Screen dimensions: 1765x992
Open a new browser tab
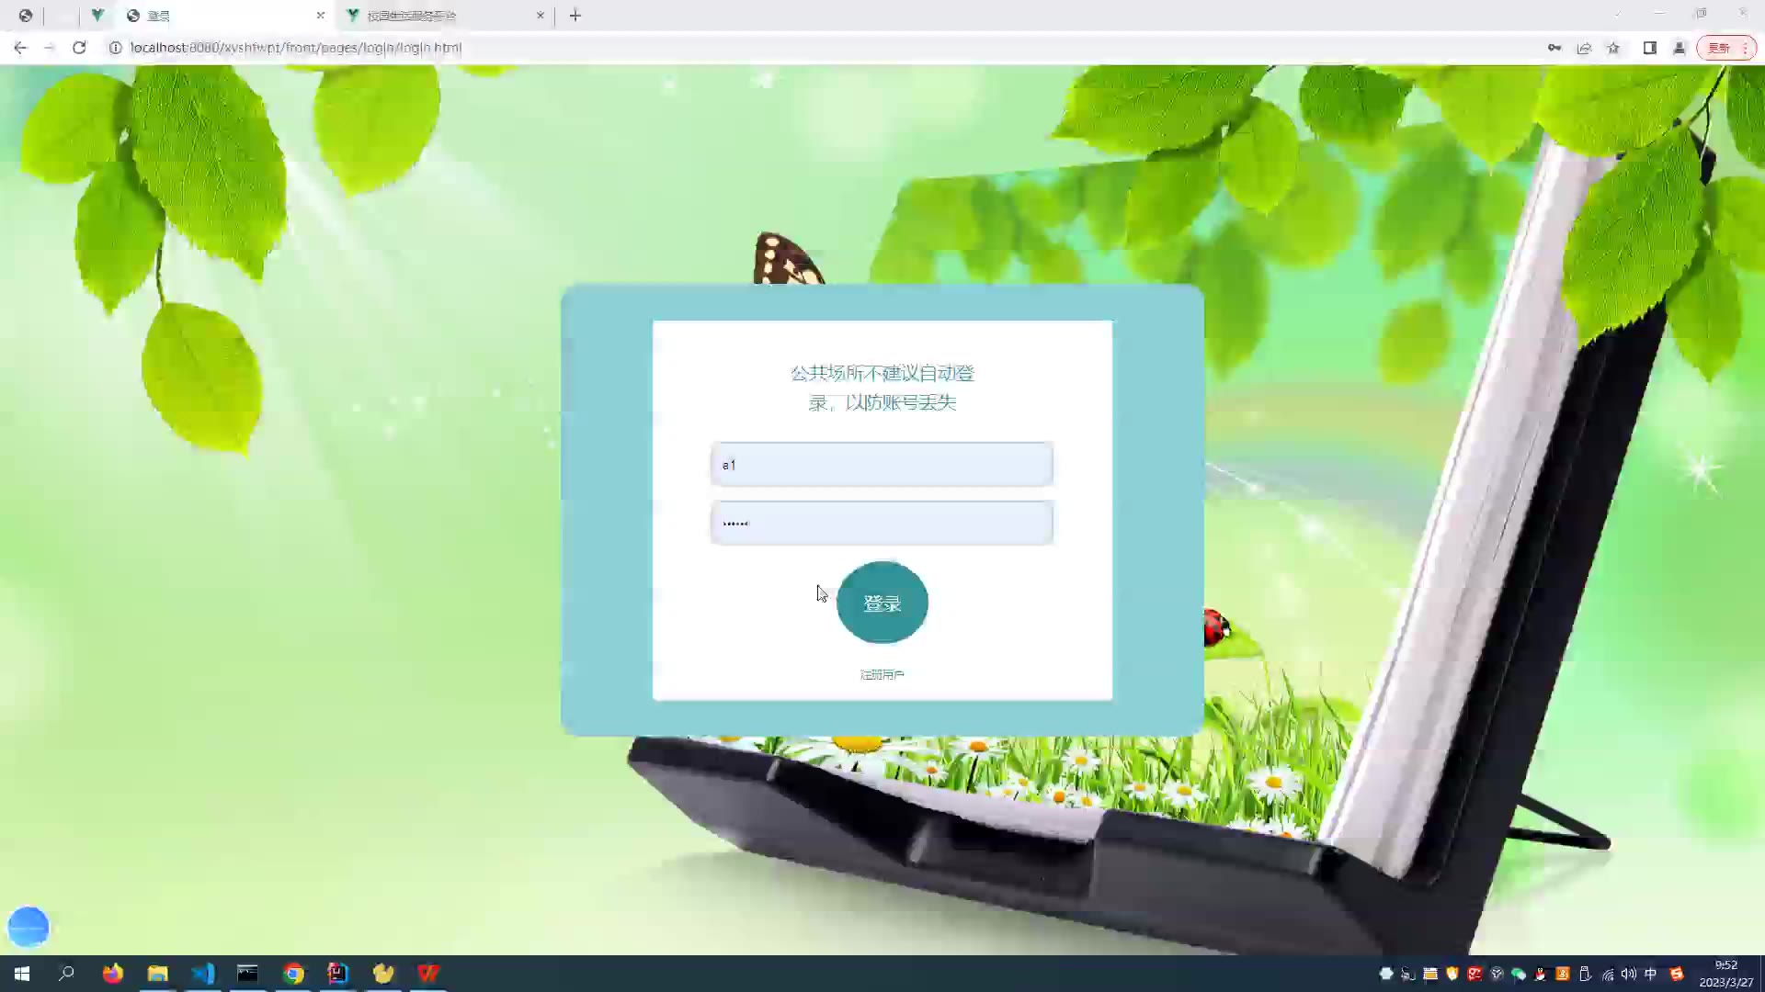click(575, 16)
